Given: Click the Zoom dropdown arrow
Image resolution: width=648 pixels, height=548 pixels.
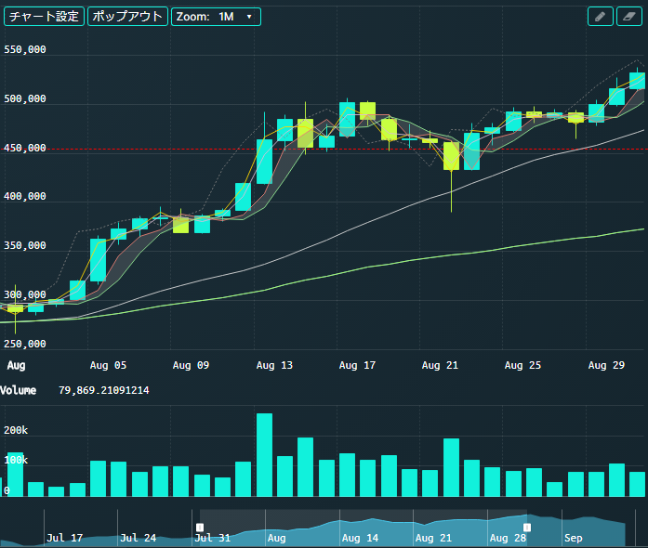Looking at the screenshot, I should pyautogui.click(x=249, y=17).
